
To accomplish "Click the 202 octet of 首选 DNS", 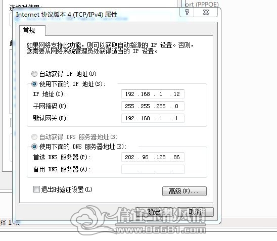I will (x=130, y=157).
